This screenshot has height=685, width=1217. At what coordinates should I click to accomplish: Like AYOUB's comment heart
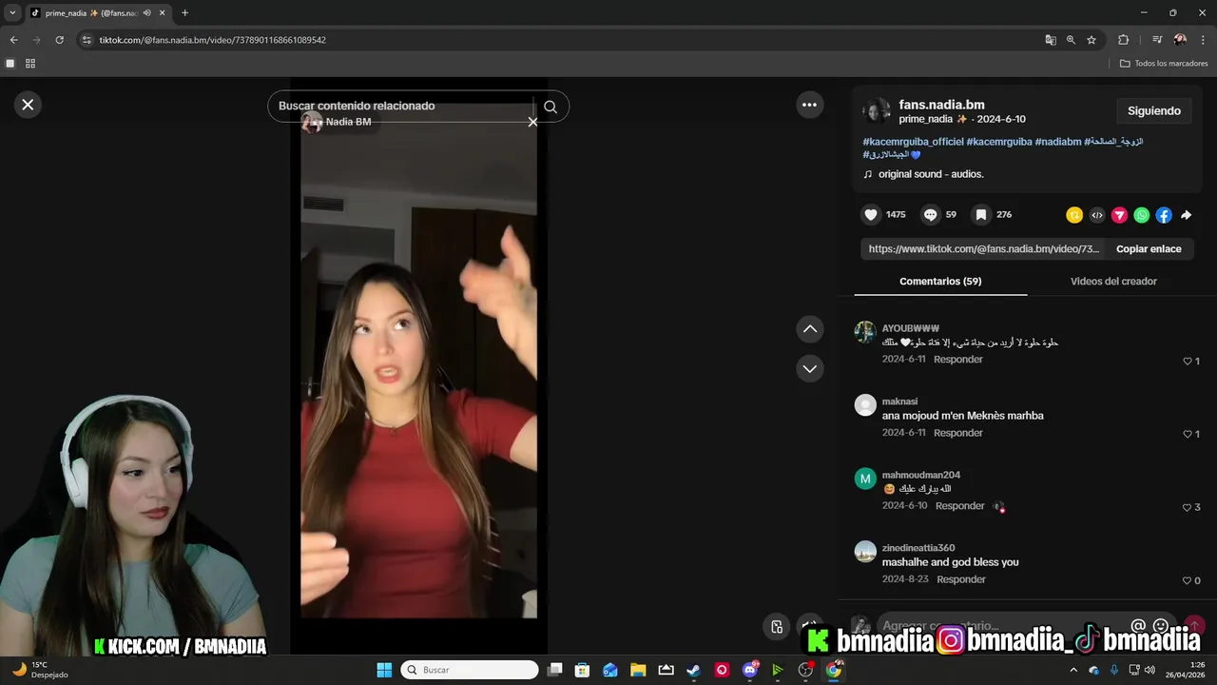(1188, 362)
